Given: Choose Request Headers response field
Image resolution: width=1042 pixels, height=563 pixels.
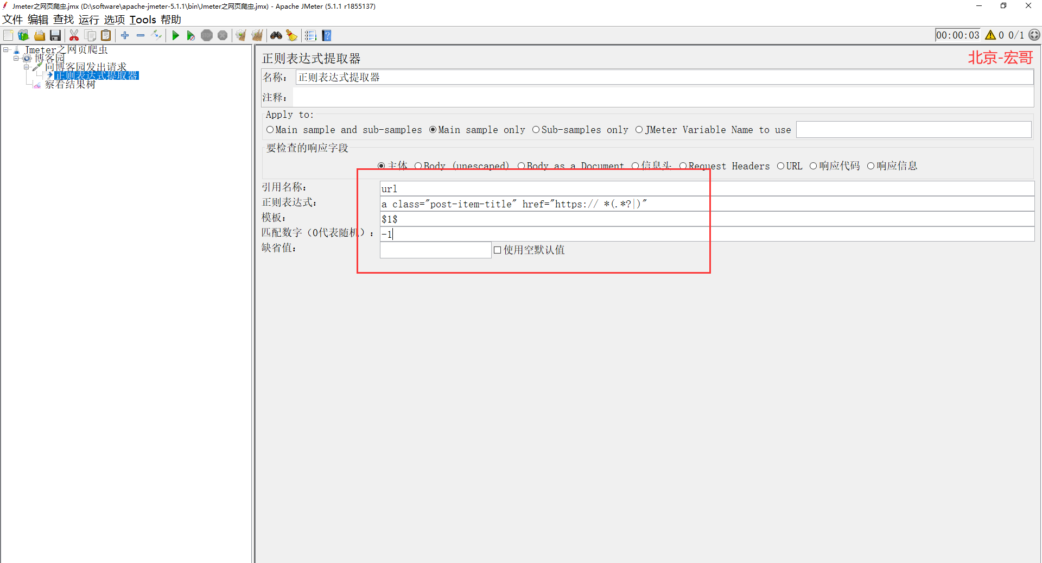Looking at the screenshot, I should [725, 166].
